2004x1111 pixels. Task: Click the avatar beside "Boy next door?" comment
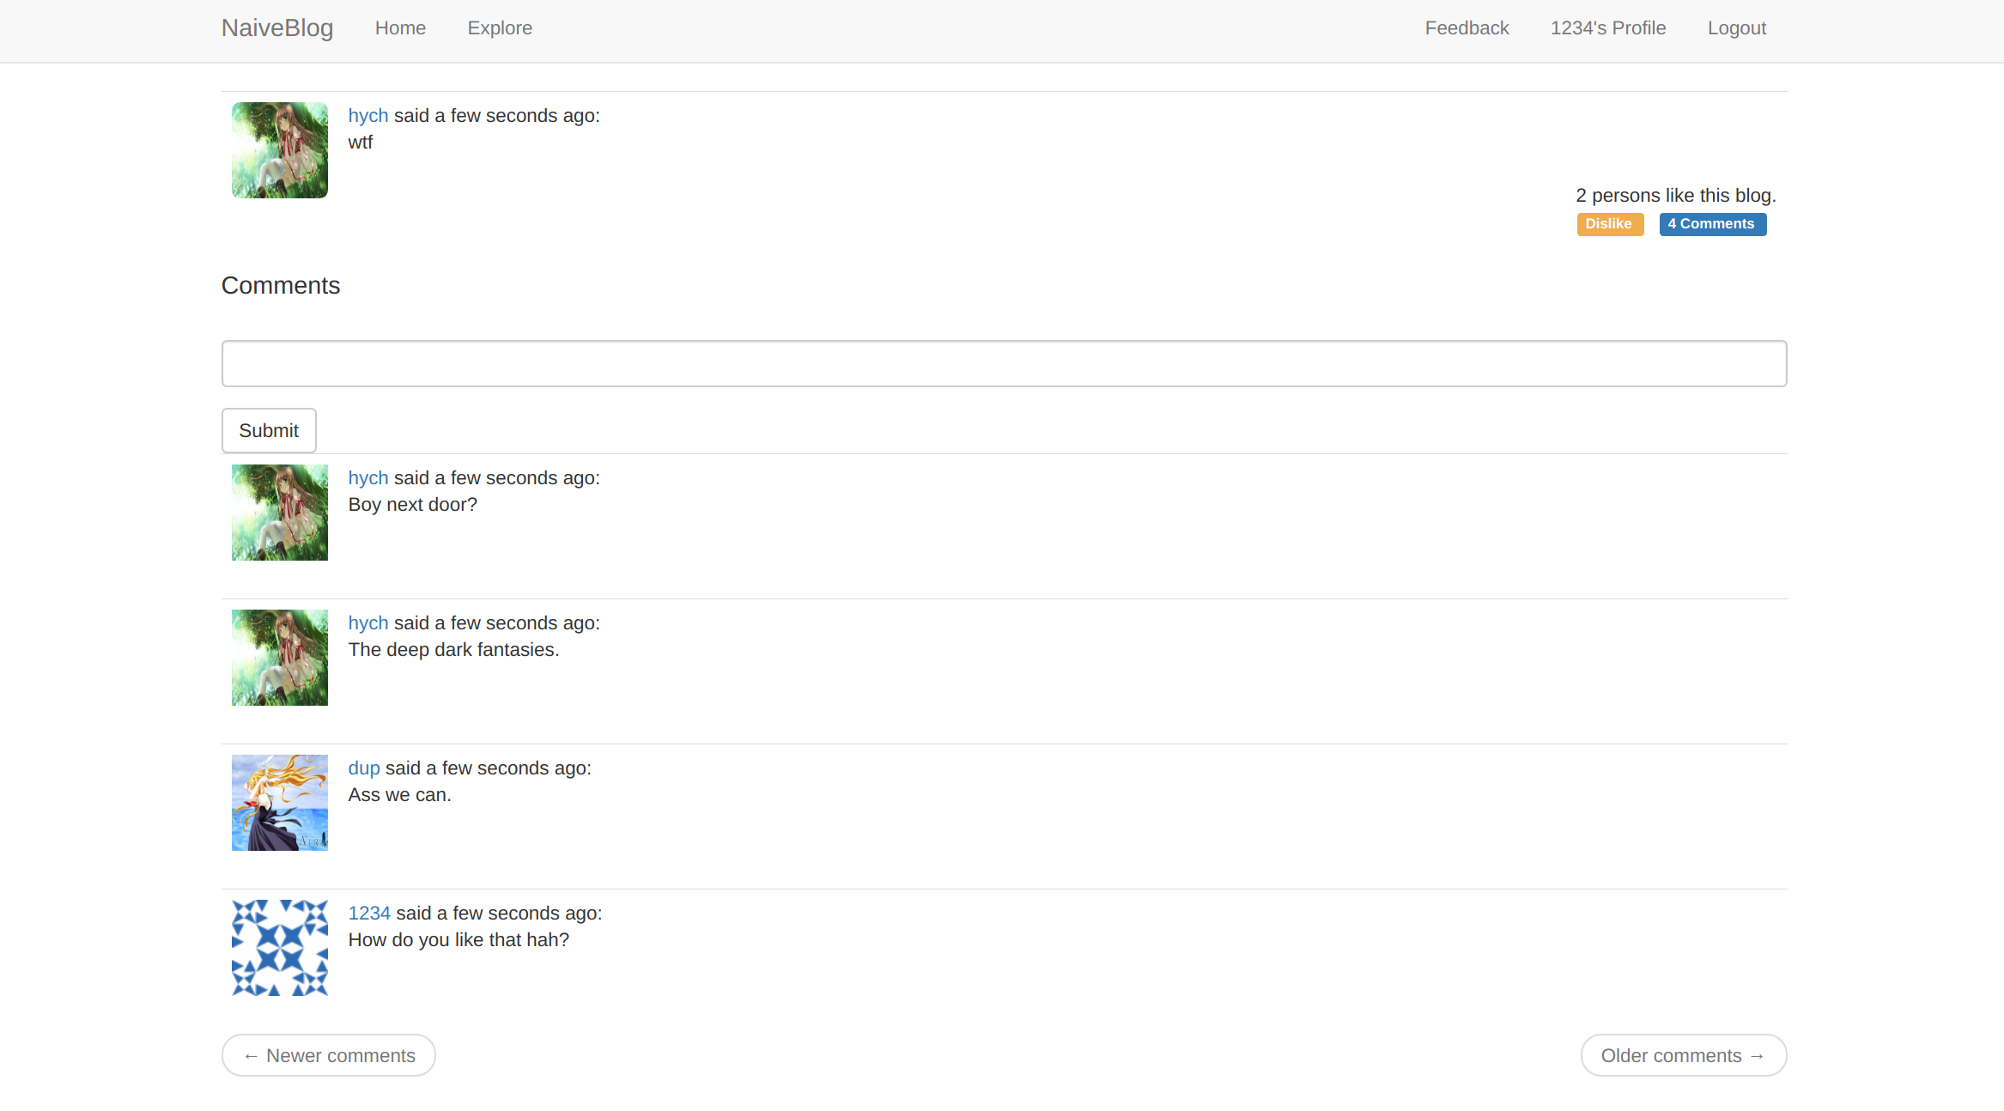[279, 513]
